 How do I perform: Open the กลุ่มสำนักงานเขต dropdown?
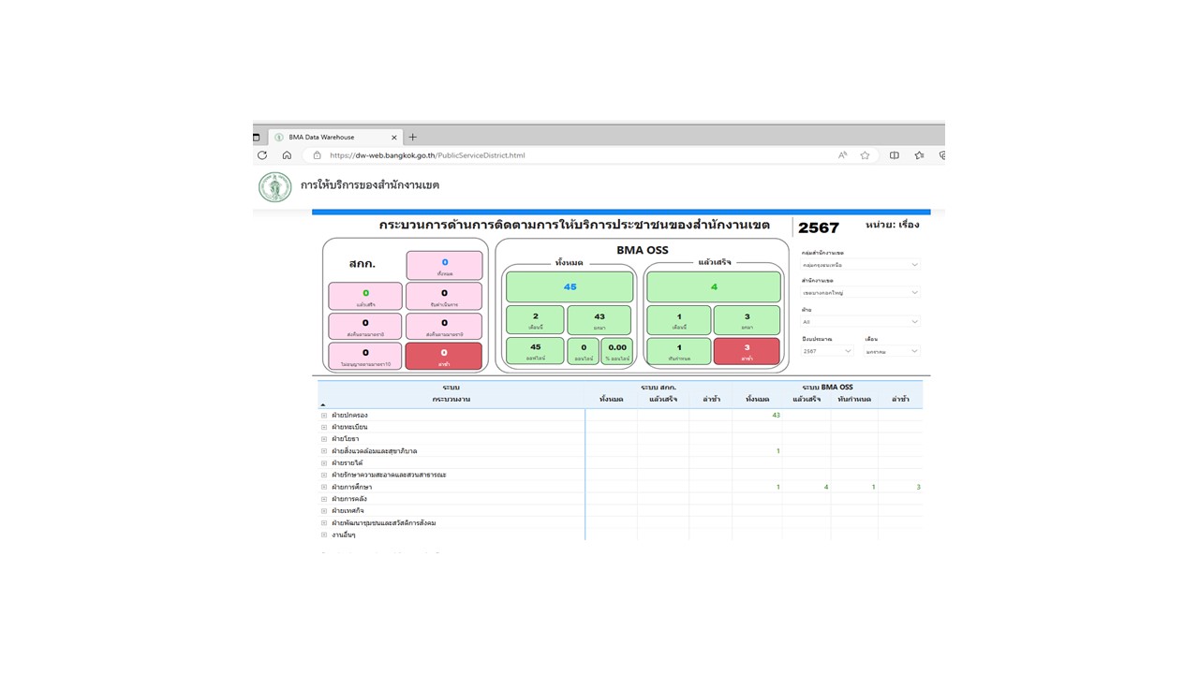pos(861,265)
